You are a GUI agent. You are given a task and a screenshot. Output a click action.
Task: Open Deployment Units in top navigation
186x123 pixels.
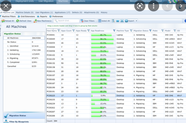point(25,1)
